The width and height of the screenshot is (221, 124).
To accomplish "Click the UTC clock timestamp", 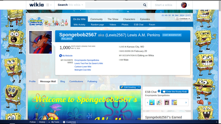I will coord(176,15).
